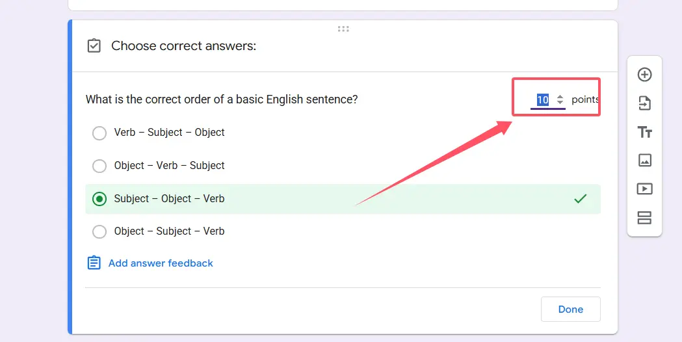
Task: Click the Add question plus icon
Action: [x=644, y=75]
